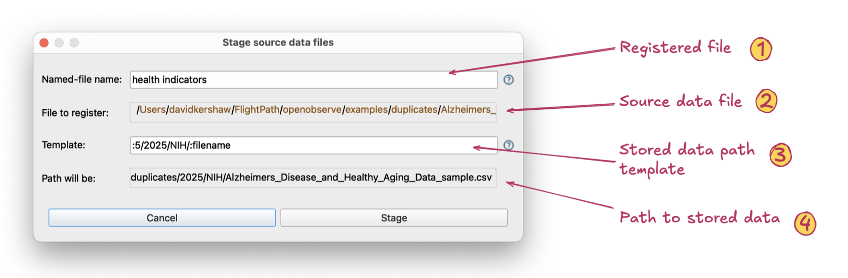Focus the Named-file name input 'health indicators'

313,80
